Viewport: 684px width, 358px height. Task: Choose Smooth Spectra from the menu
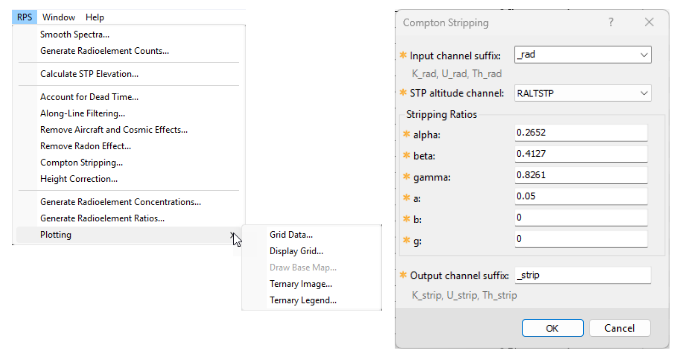coord(75,34)
